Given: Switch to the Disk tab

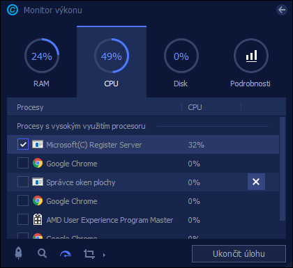Looking at the screenshot, I should 181,62.
